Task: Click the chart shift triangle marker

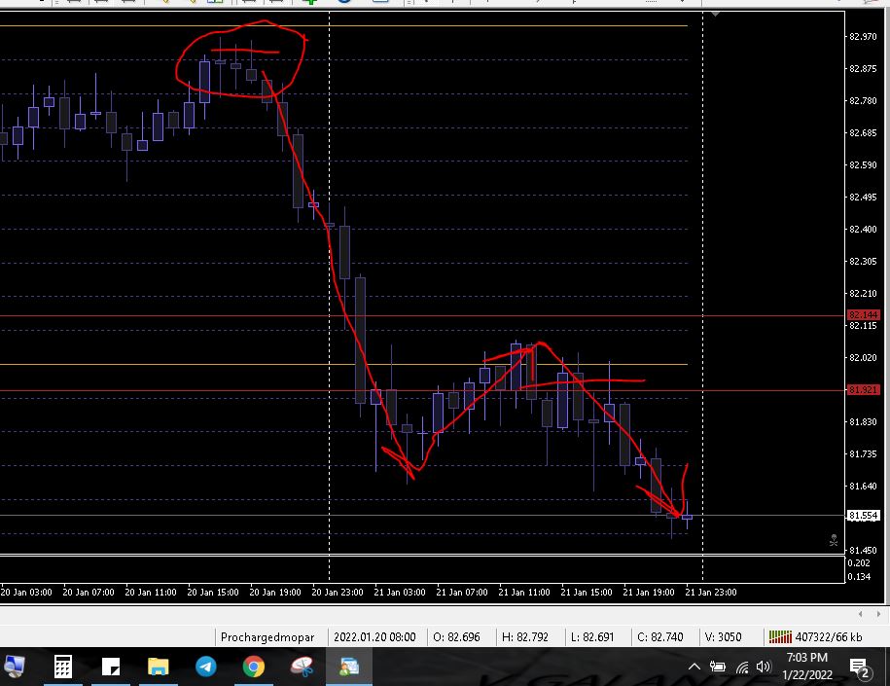Action: coord(716,14)
